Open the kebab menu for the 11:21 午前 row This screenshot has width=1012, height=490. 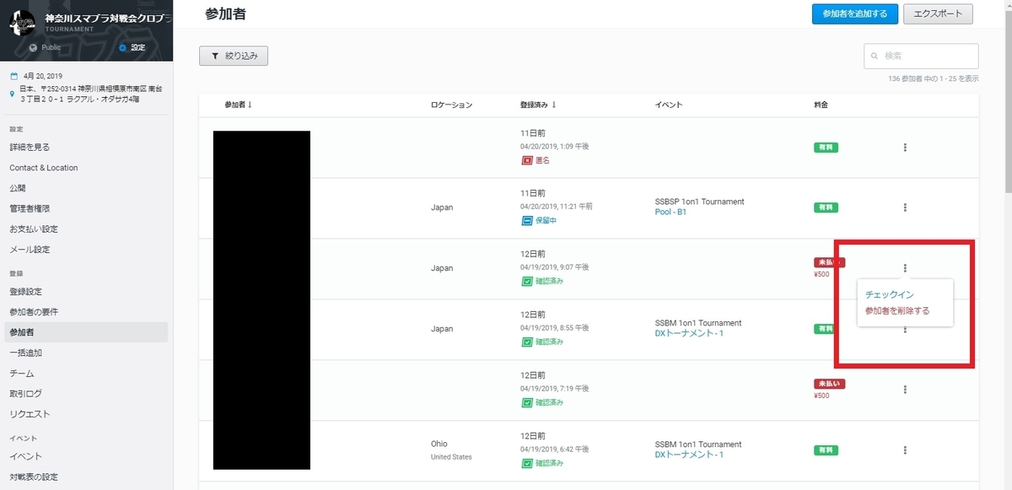point(905,207)
